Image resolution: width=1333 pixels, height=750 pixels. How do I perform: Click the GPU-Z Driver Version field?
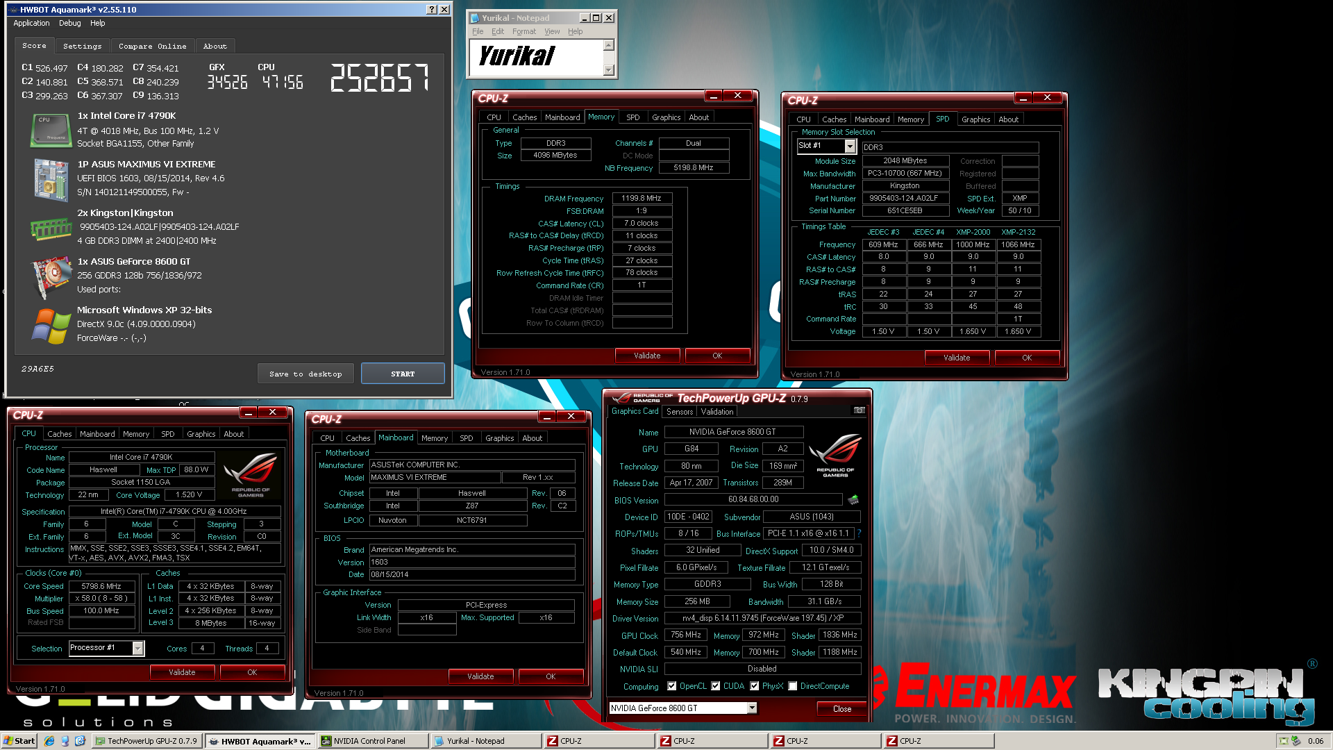click(x=762, y=618)
